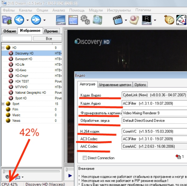Select the HD-Спорт channel
Screen dimensions: 187x186
tap(32, 76)
